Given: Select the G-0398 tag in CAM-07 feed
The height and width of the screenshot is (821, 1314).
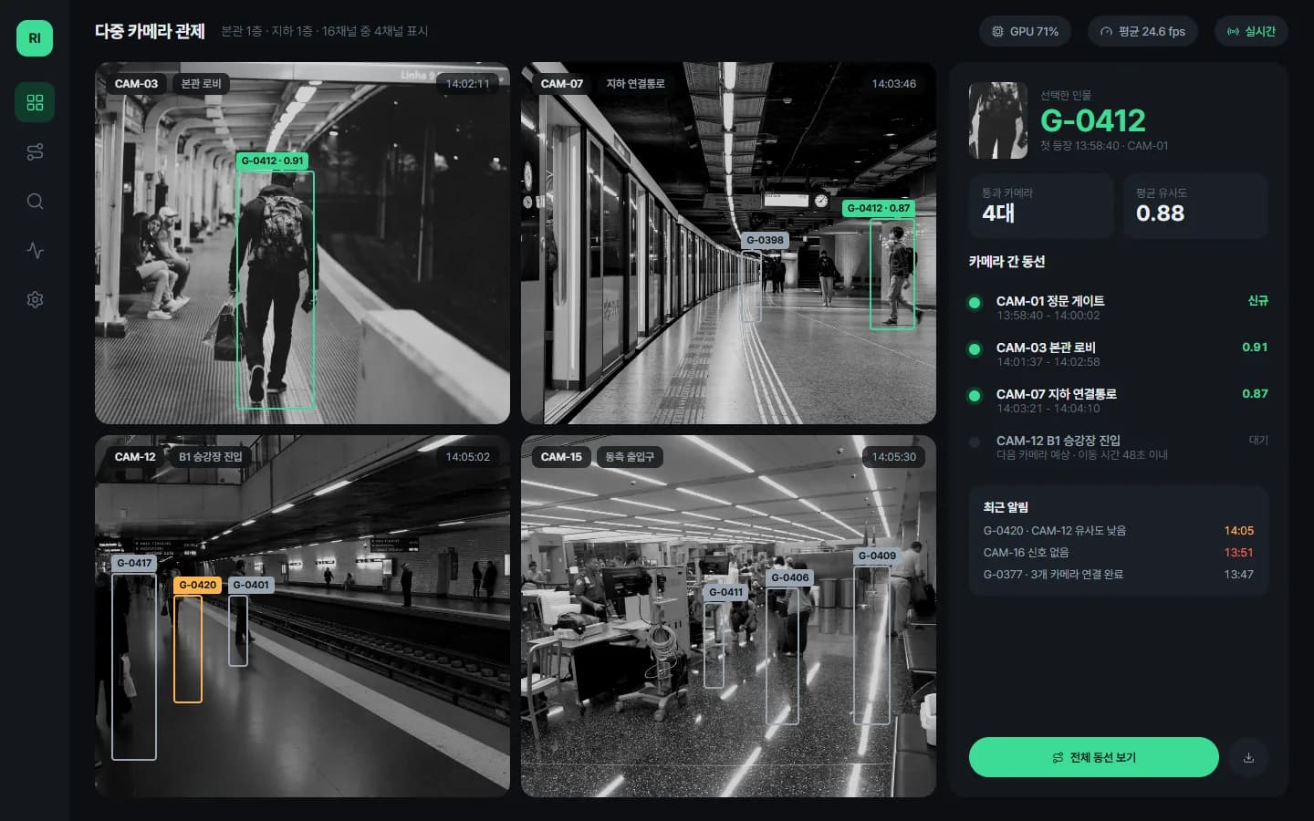Looking at the screenshot, I should coord(765,240).
